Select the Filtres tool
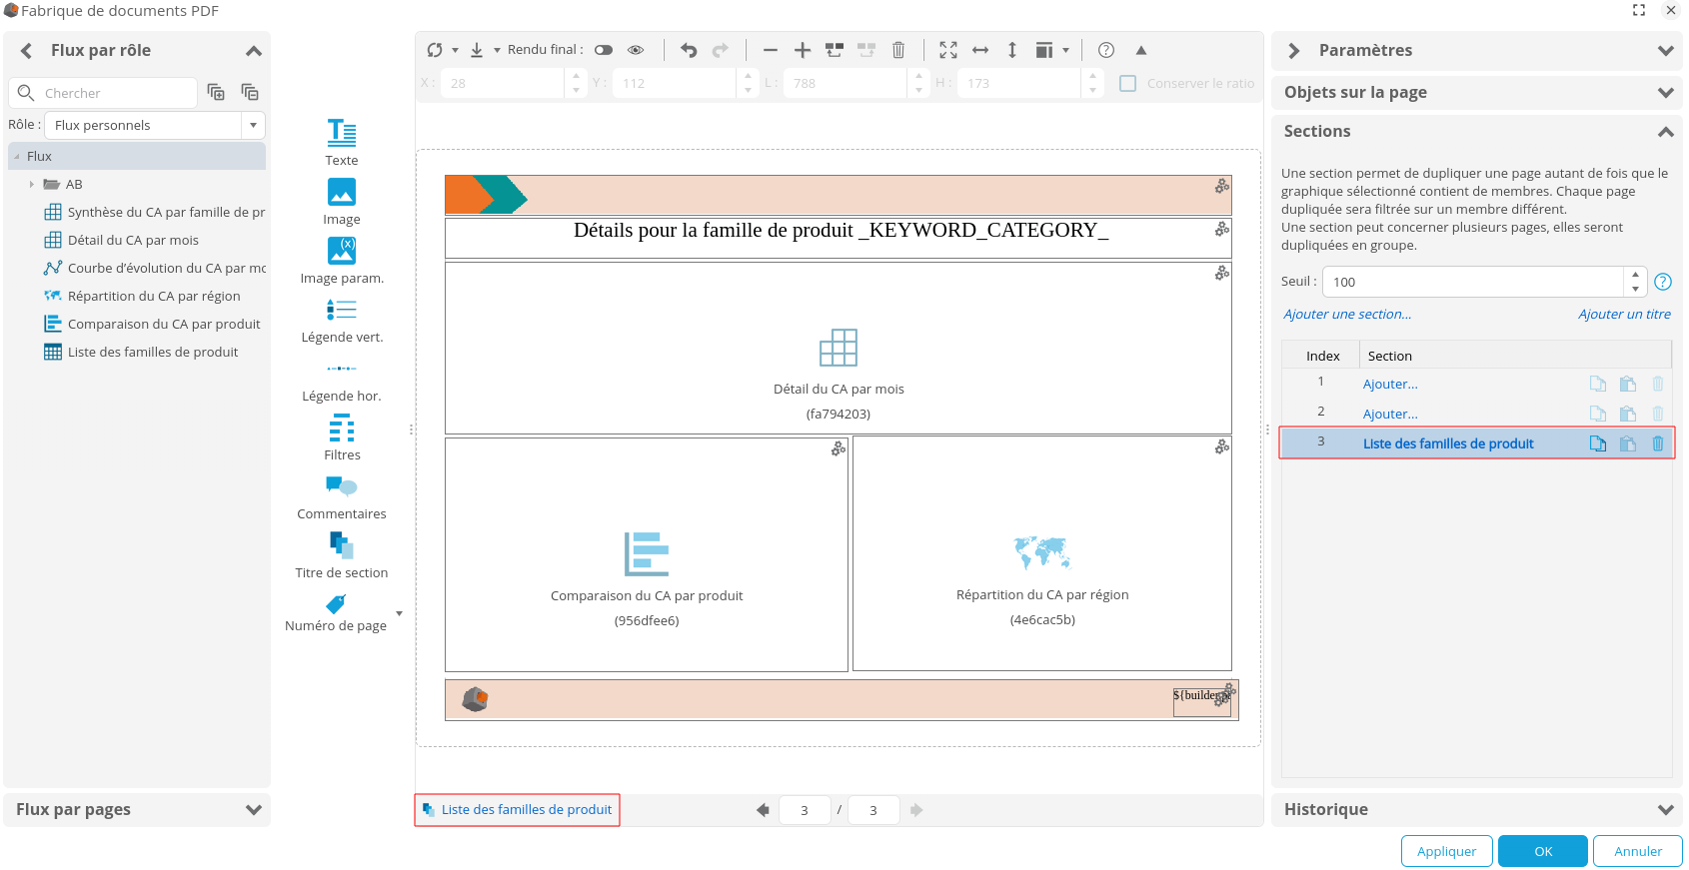Image resolution: width=1689 pixels, height=870 pixels. tap(342, 436)
